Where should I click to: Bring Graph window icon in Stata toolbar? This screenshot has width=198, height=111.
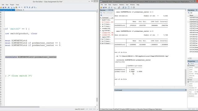[115, 7]
